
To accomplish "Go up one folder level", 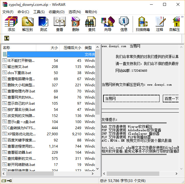I will tap(7, 38).
